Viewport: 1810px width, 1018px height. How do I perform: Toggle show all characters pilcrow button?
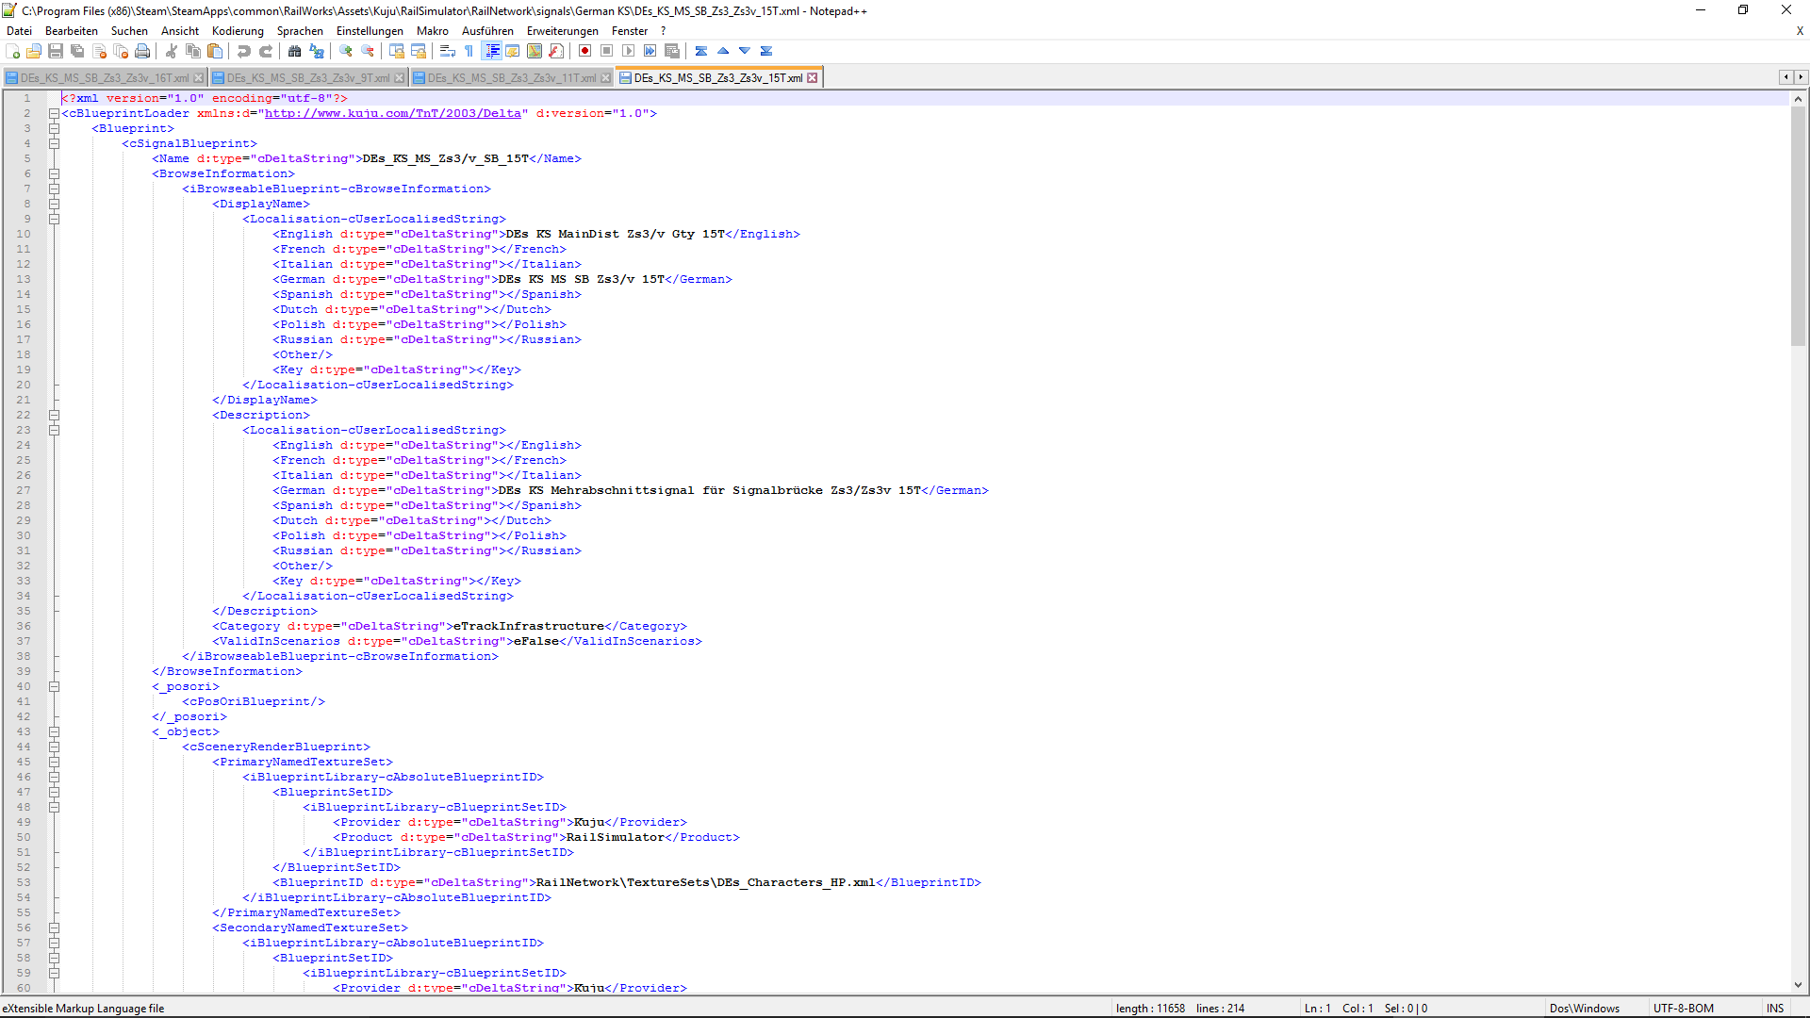(469, 51)
